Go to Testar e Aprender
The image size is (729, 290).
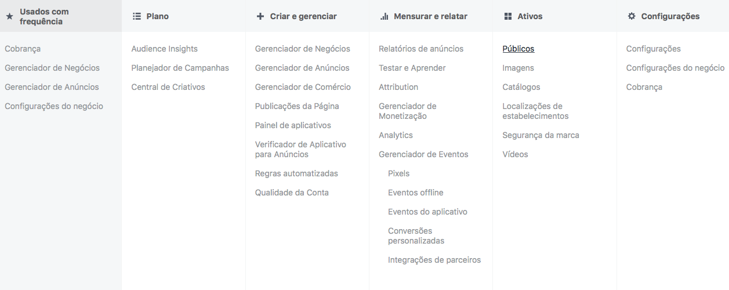click(412, 68)
